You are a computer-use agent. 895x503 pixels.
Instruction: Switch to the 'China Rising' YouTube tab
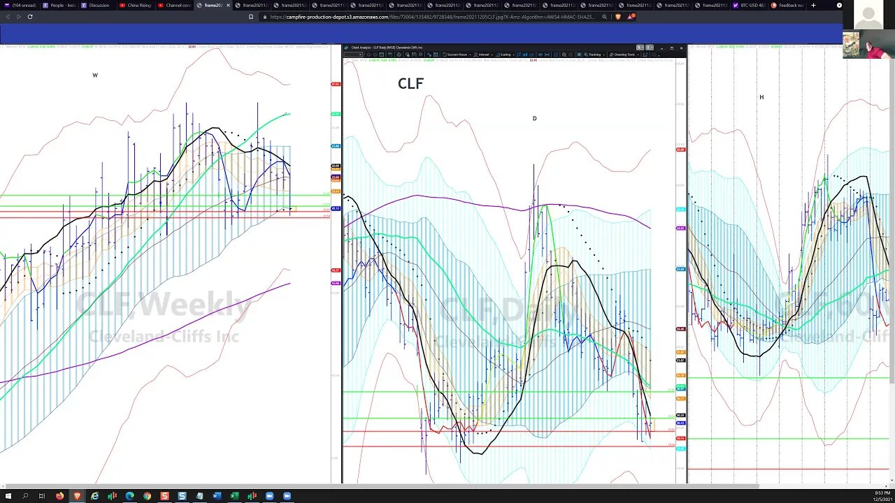click(x=136, y=6)
